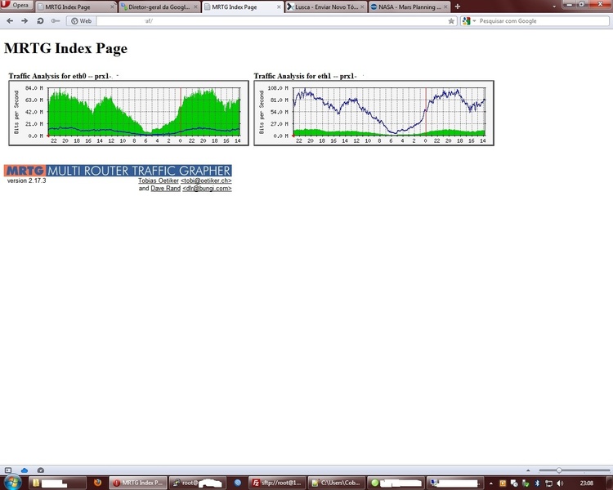Select the MRTG Index Opera taskbar button
This screenshot has height=490, width=613.
pyautogui.click(x=138, y=483)
